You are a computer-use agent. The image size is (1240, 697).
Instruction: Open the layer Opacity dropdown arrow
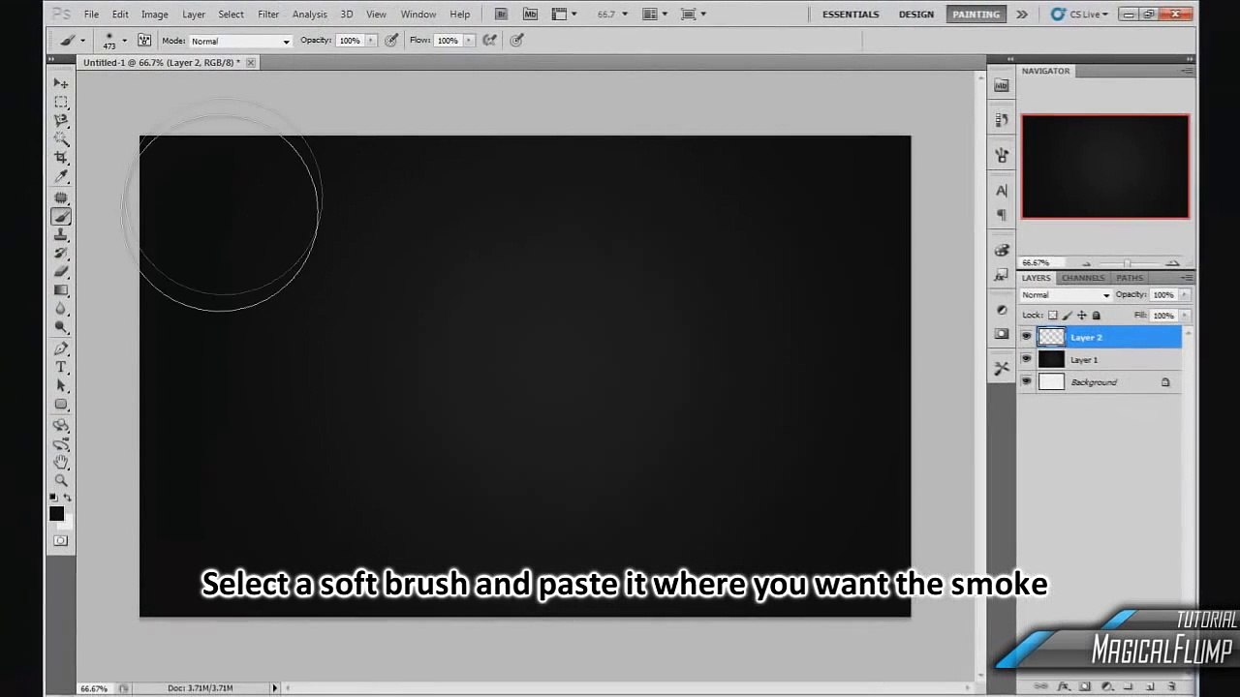click(x=1185, y=294)
